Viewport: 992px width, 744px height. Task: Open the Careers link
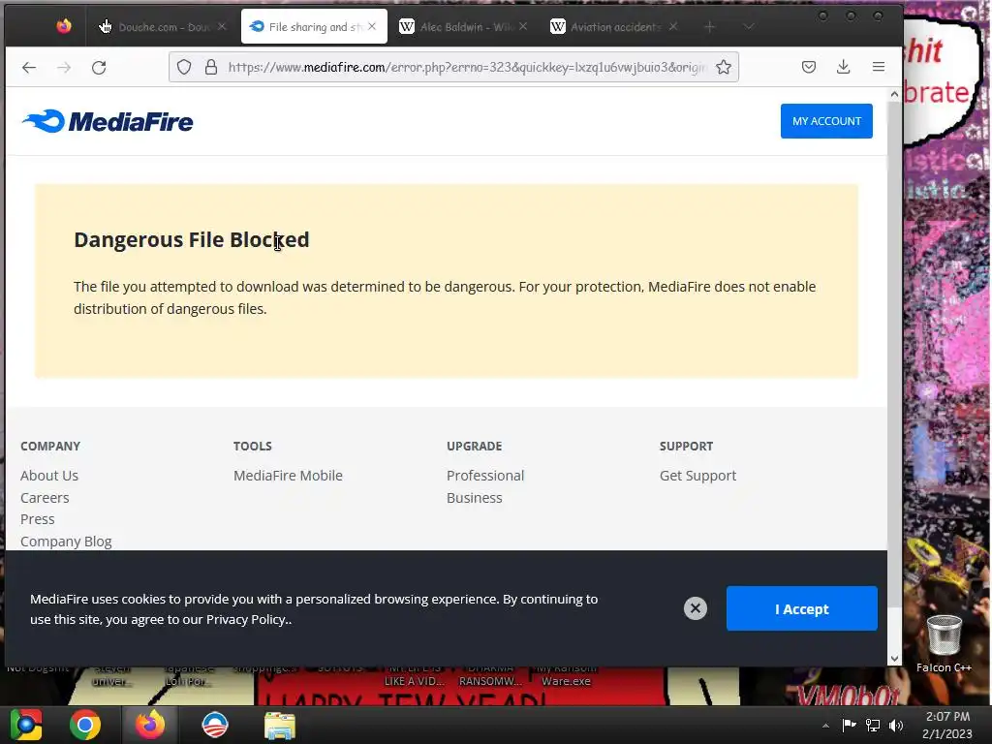(x=45, y=498)
